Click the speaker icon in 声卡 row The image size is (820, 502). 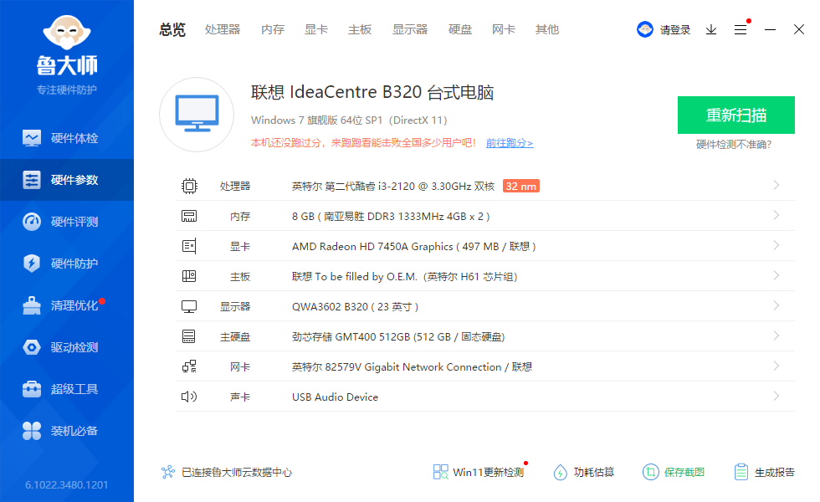pos(189,397)
